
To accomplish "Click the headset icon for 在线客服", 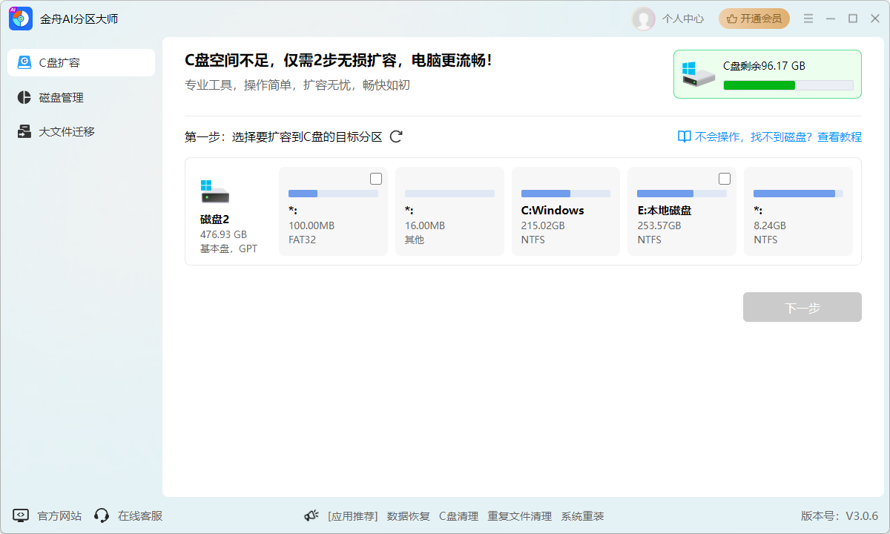I will pos(102,515).
